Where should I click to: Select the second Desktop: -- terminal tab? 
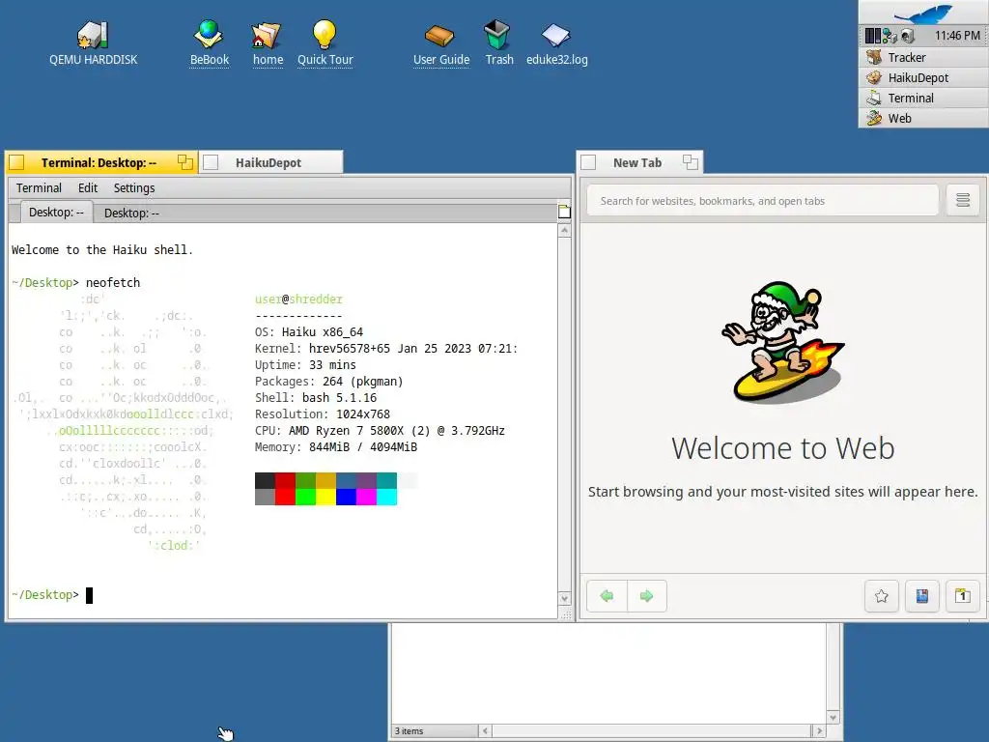point(131,214)
